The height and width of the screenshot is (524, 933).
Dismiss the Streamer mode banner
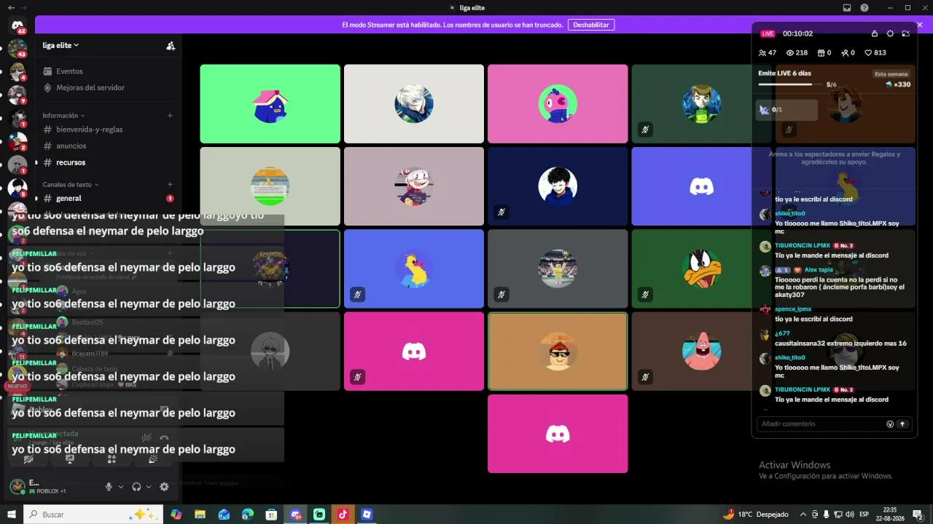pos(920,25)
